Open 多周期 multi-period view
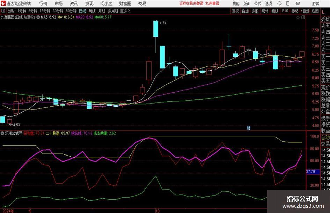 [x=113, y=11]
